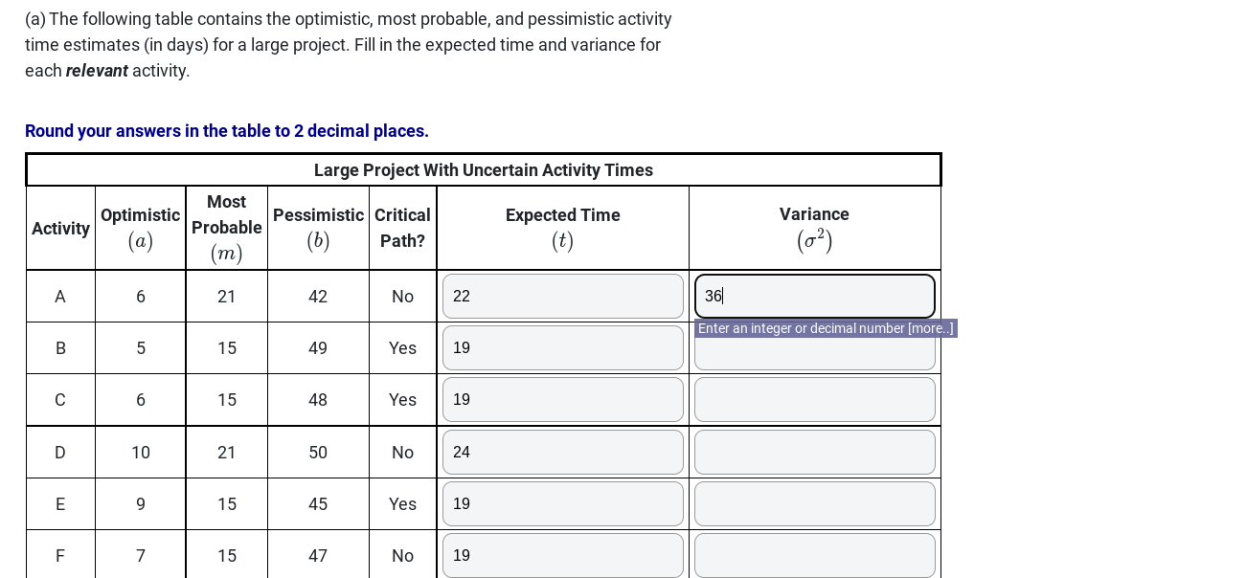Click the Variance column header
This screenshot has height=578, width=1246.
coord(814,227)
